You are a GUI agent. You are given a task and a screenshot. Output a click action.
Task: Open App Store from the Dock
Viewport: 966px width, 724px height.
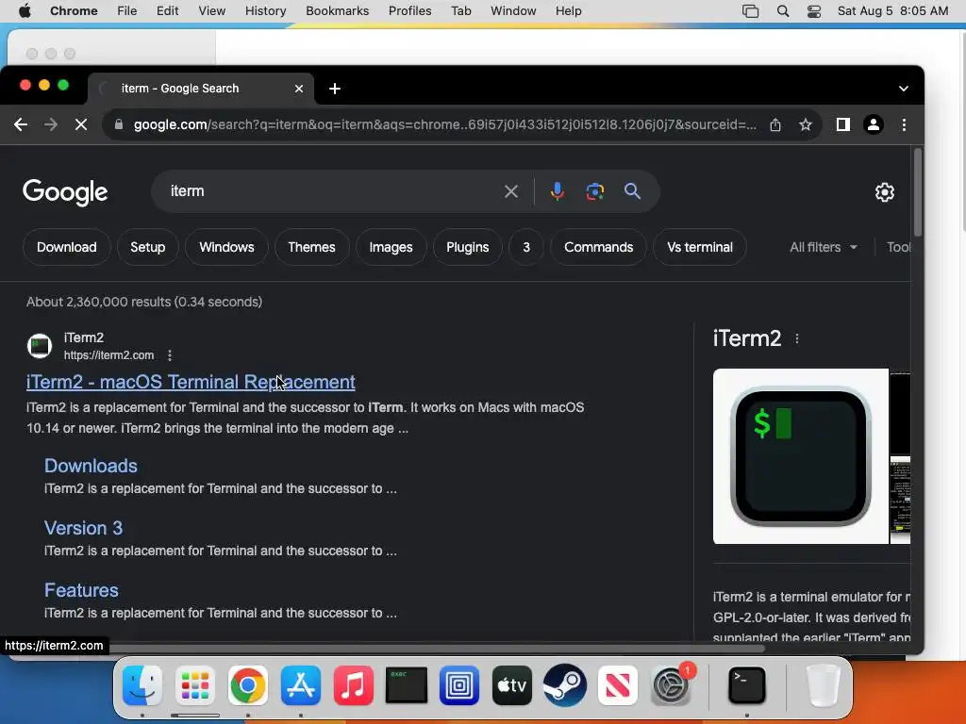[301, 685]
